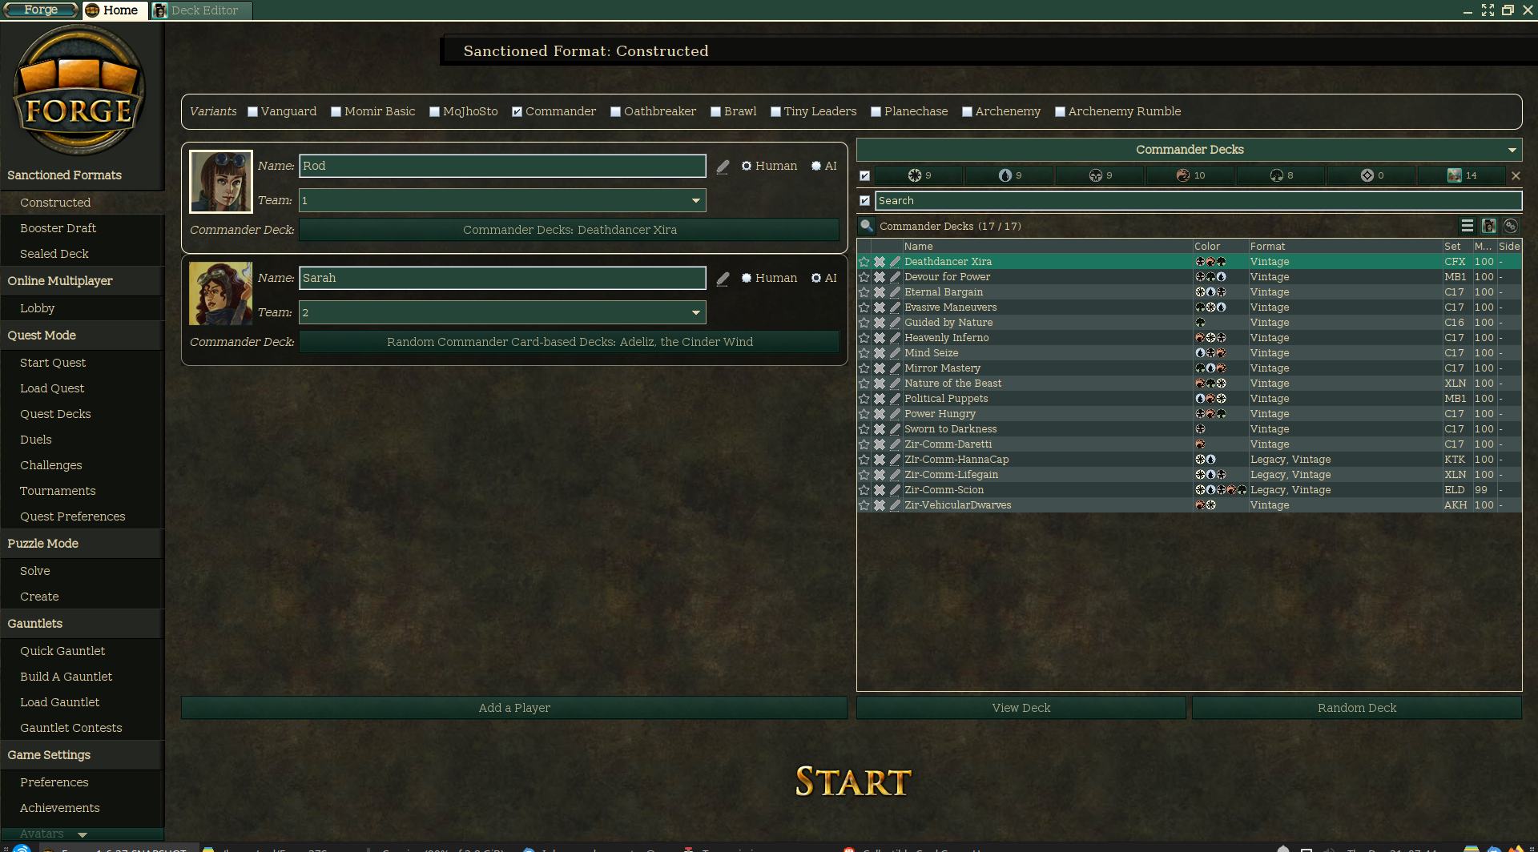Toggle the green mana tree filter
The image size is (1538, 852).
point(1281,175)
